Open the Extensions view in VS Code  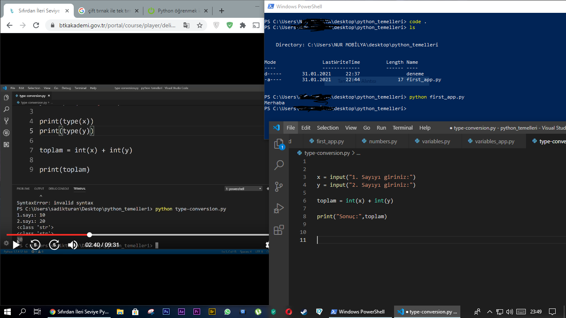point(279,230)
